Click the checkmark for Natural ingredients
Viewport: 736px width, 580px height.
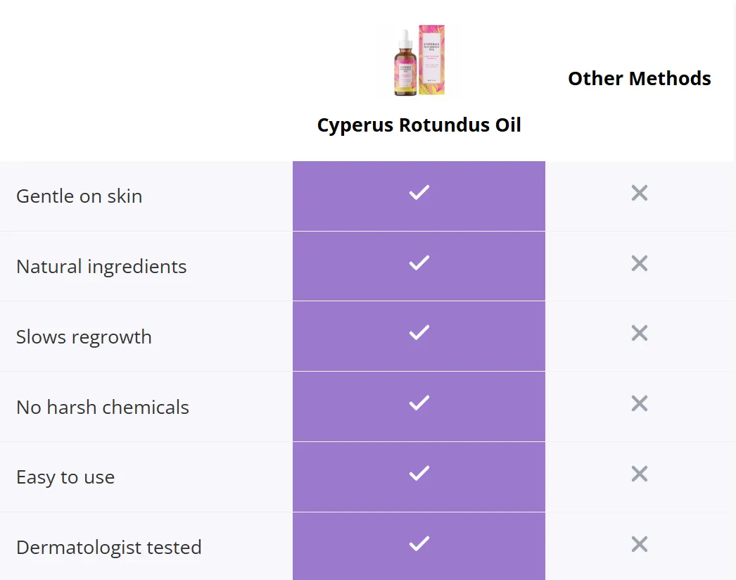tap(419, 263)
